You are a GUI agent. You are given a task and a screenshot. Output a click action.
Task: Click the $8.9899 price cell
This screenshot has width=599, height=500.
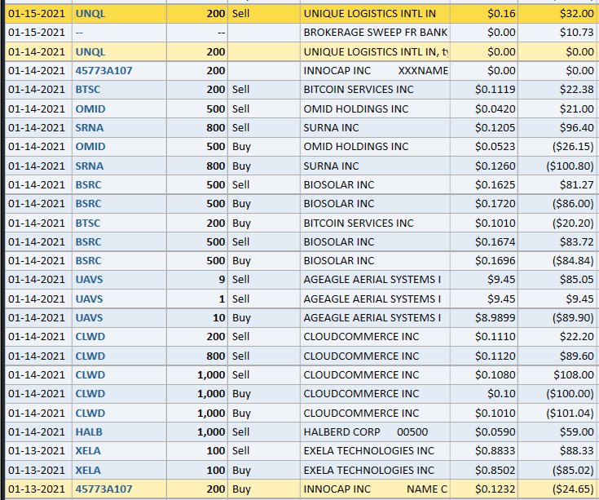[x=495, y=317]
